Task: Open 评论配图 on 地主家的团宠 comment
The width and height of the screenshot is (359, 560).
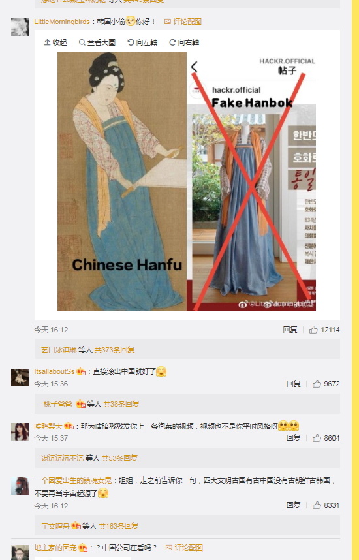Action: click(184, 548)
